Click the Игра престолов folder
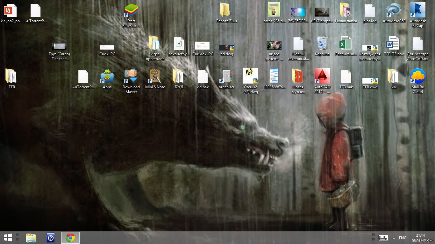 (x=155, y=44)
